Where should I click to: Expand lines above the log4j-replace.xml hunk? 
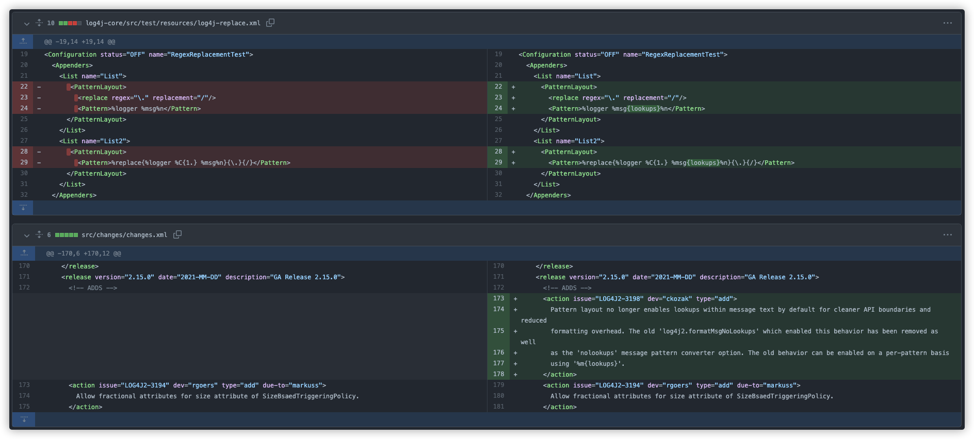coord(23,41)
